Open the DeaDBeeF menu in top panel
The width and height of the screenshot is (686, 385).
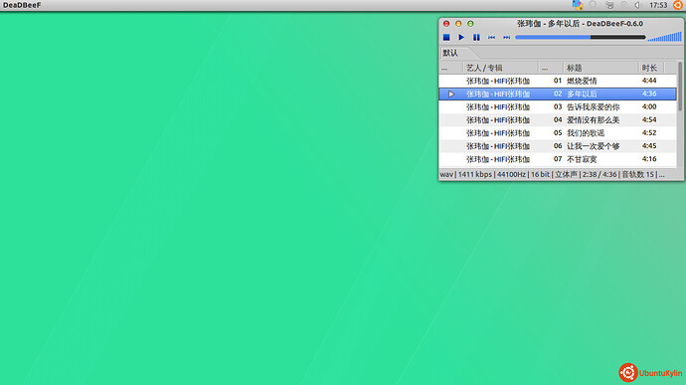(22, 5)
